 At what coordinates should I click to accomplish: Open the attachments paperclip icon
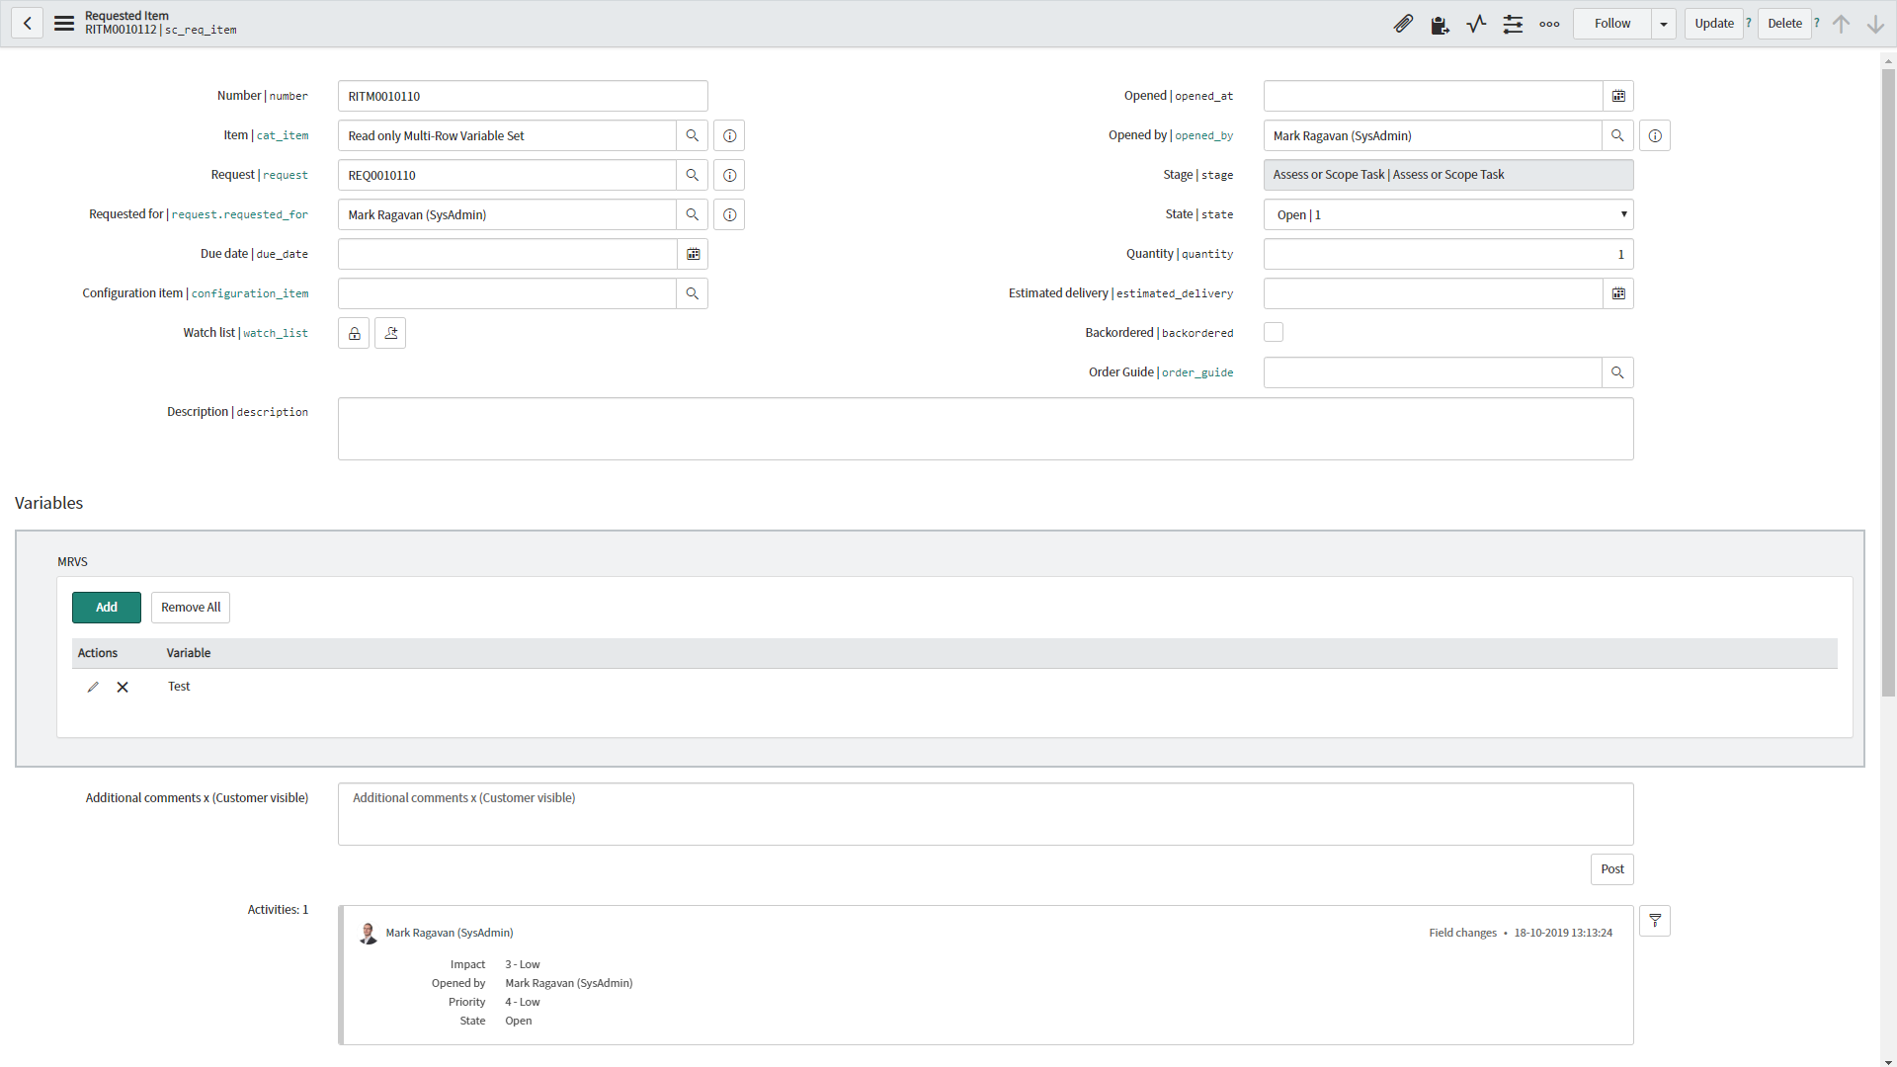(1403, 24)
